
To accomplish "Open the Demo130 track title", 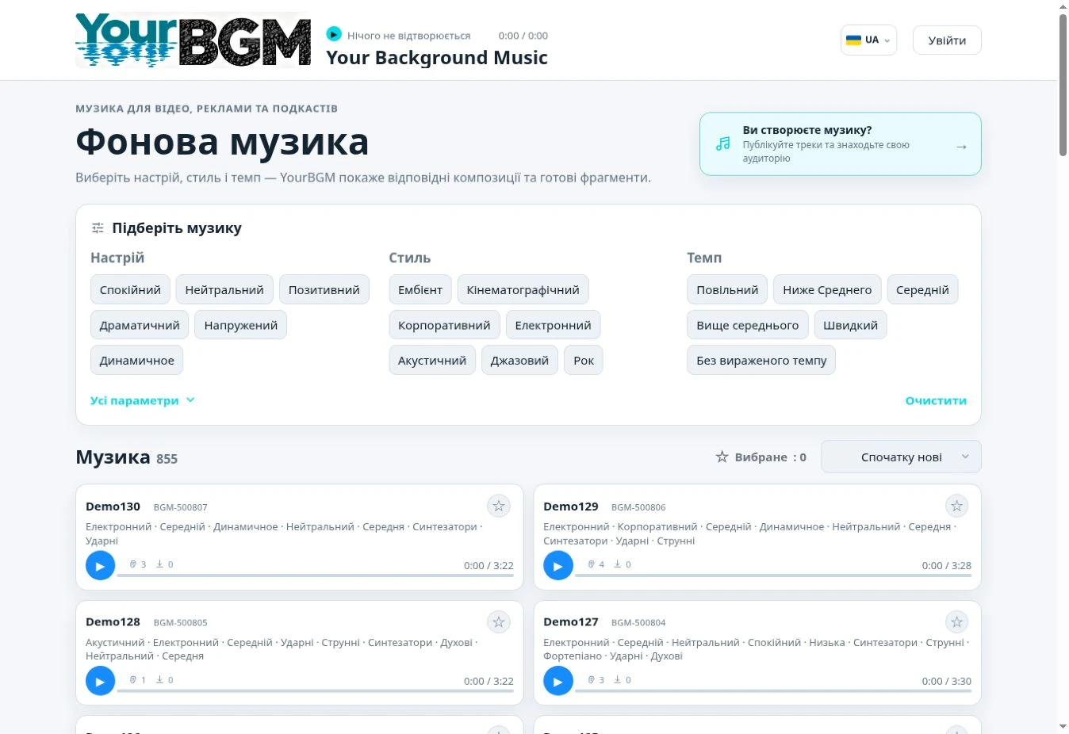I will click(113, 507).
